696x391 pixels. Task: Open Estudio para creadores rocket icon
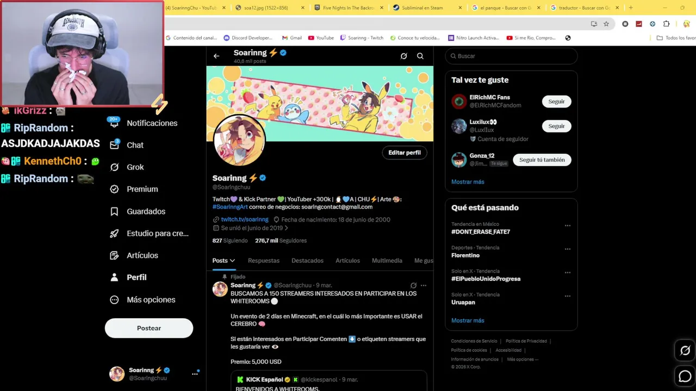pyautogui.click(x=114, y=234)
